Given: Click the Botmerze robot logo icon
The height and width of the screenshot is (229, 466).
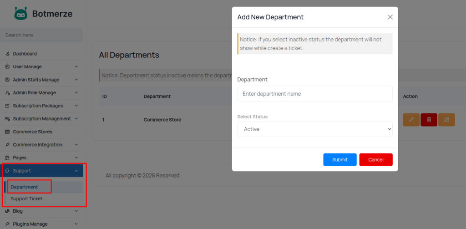Looking at the screenshot, I should (x=21, y=14).
